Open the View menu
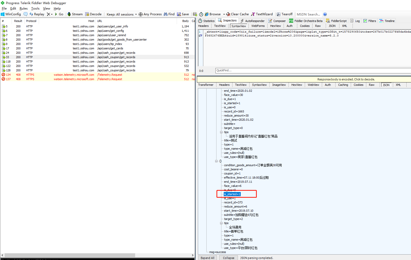The image size is (411, 260). [x=46, y=9]
